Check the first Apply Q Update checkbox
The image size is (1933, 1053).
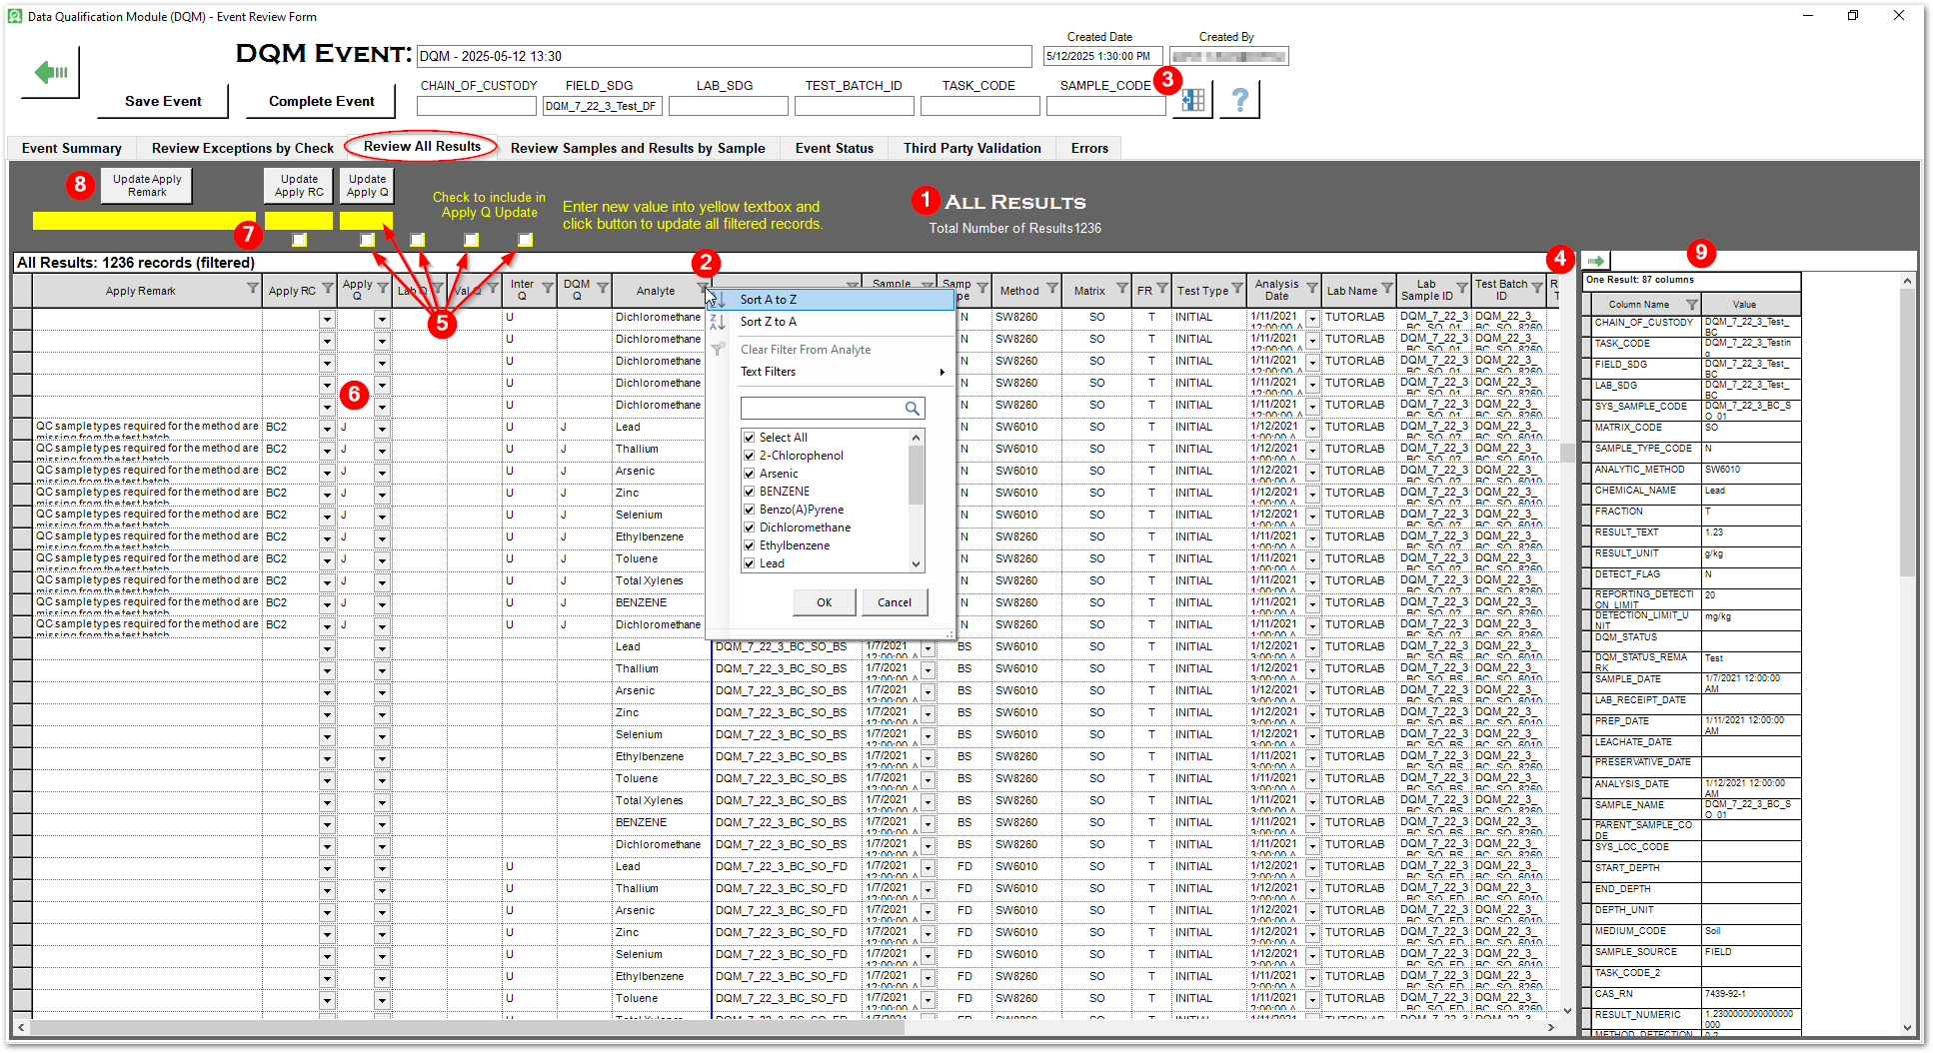pos(299,239)
